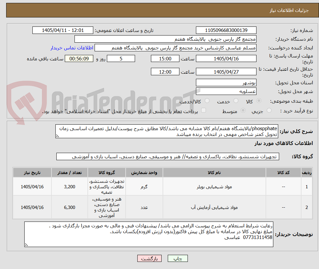The height and width of the screenshot is (269, 319).
Task: Click the goods group cell in row 2
Action: pyautogui.click(x=107, y=207)
